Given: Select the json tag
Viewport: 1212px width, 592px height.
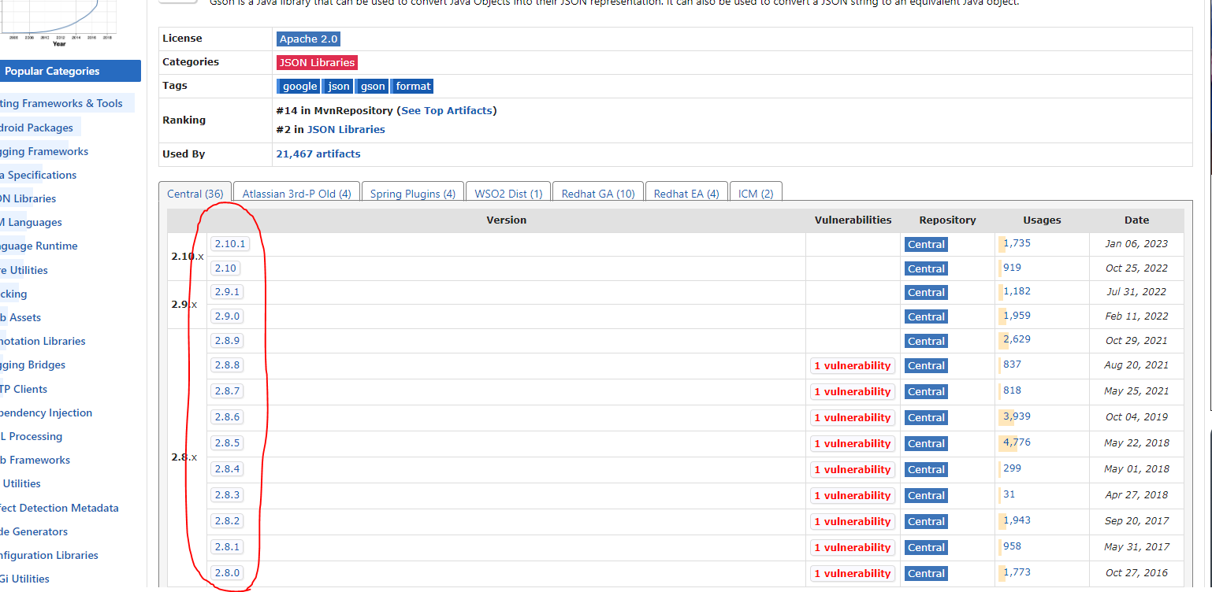Looking at the screenshot, I should pos(339,86).
